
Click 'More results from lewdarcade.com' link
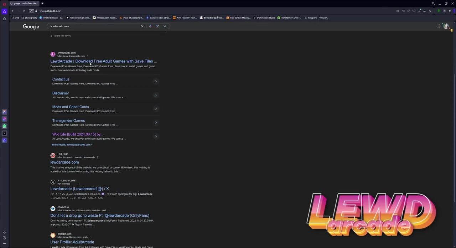click(x=72, y=145)
